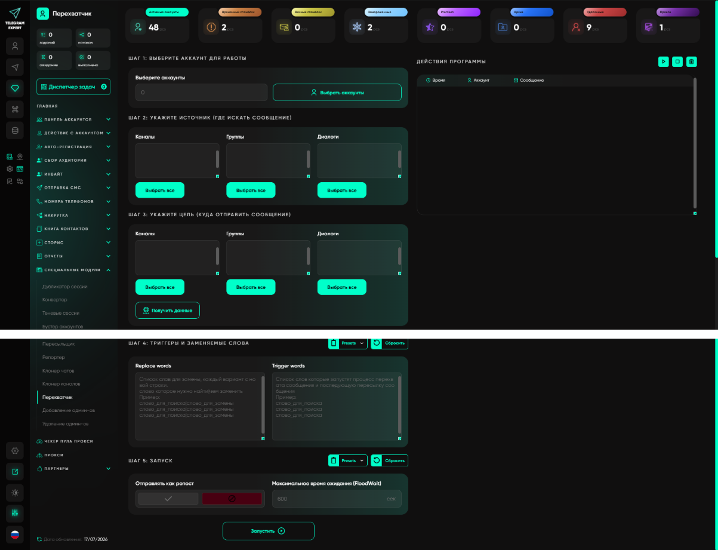Screen dimensions: 718x550
Task: Click the FloodWait max wait time field
Action: 337,499
